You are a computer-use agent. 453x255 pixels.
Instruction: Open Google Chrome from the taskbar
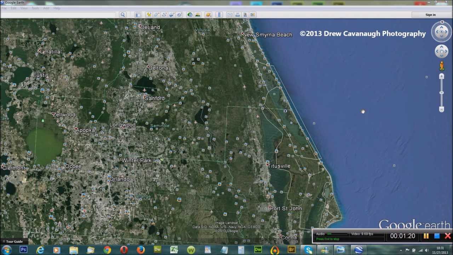(107, 250)
